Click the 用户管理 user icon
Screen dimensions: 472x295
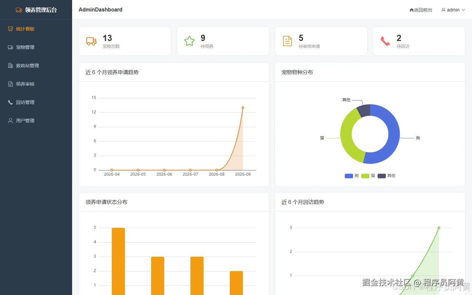(x=10, y=121)
